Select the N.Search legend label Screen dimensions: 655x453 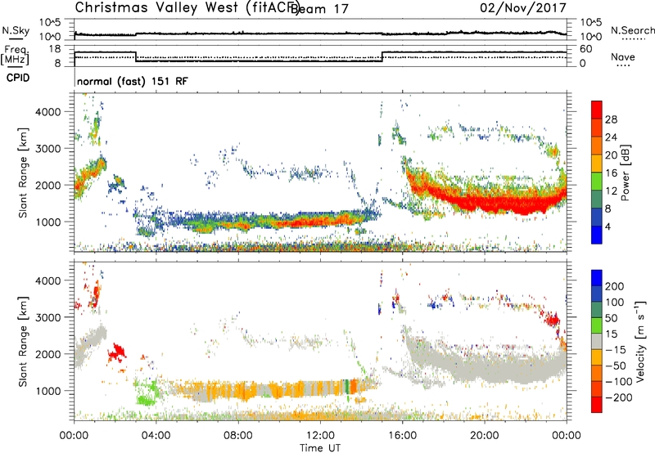click(x=632, y=30)
